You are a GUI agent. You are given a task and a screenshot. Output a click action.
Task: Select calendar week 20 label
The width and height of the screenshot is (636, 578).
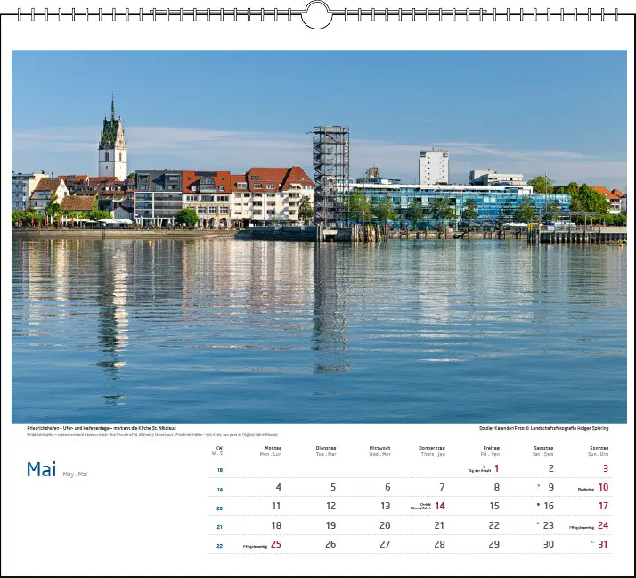[219, 508]
